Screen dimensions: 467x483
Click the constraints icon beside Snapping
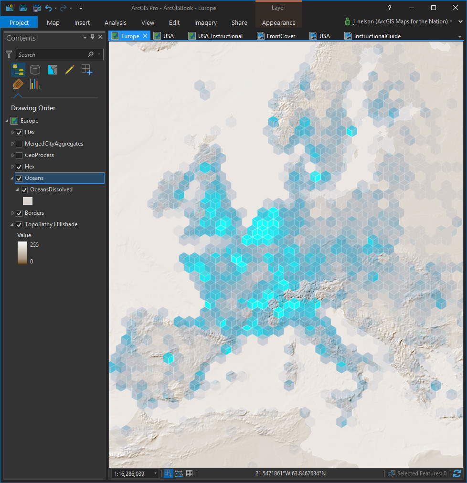pos(179,473)
